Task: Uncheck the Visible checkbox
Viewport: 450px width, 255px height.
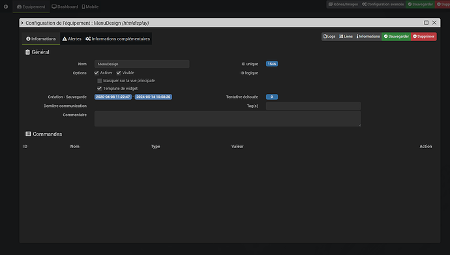Action: (119, 73)
